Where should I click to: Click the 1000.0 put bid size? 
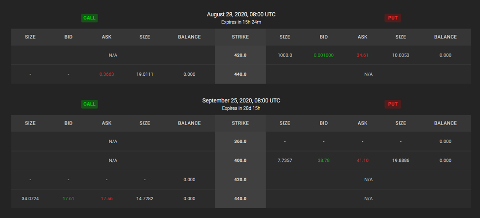(285, 55)
